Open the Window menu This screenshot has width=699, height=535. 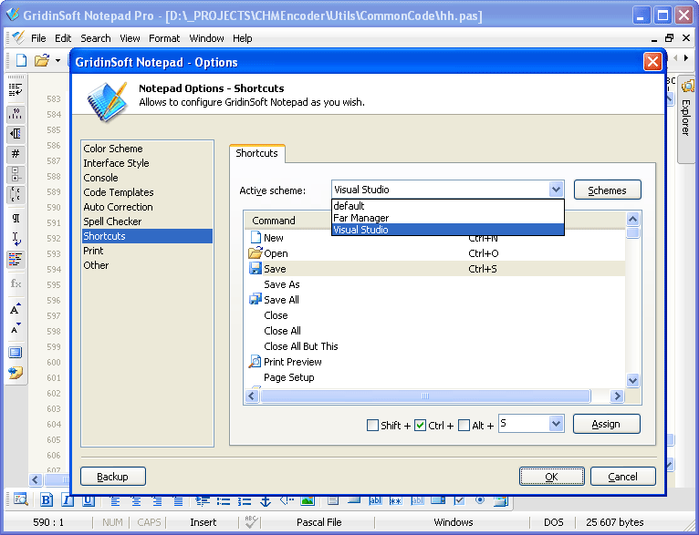click(206, 38)
